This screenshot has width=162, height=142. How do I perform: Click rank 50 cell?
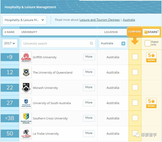tap(10, 134)
